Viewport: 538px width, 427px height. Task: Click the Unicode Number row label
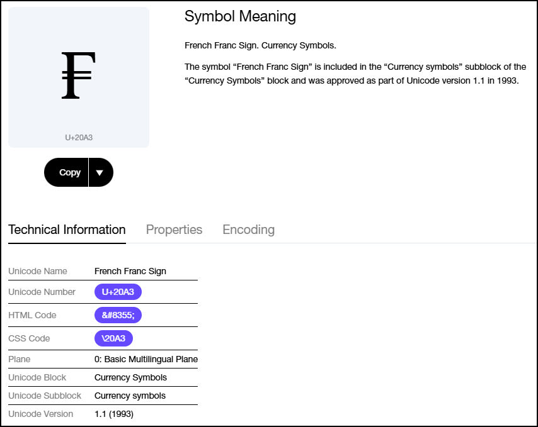(42, 292)
